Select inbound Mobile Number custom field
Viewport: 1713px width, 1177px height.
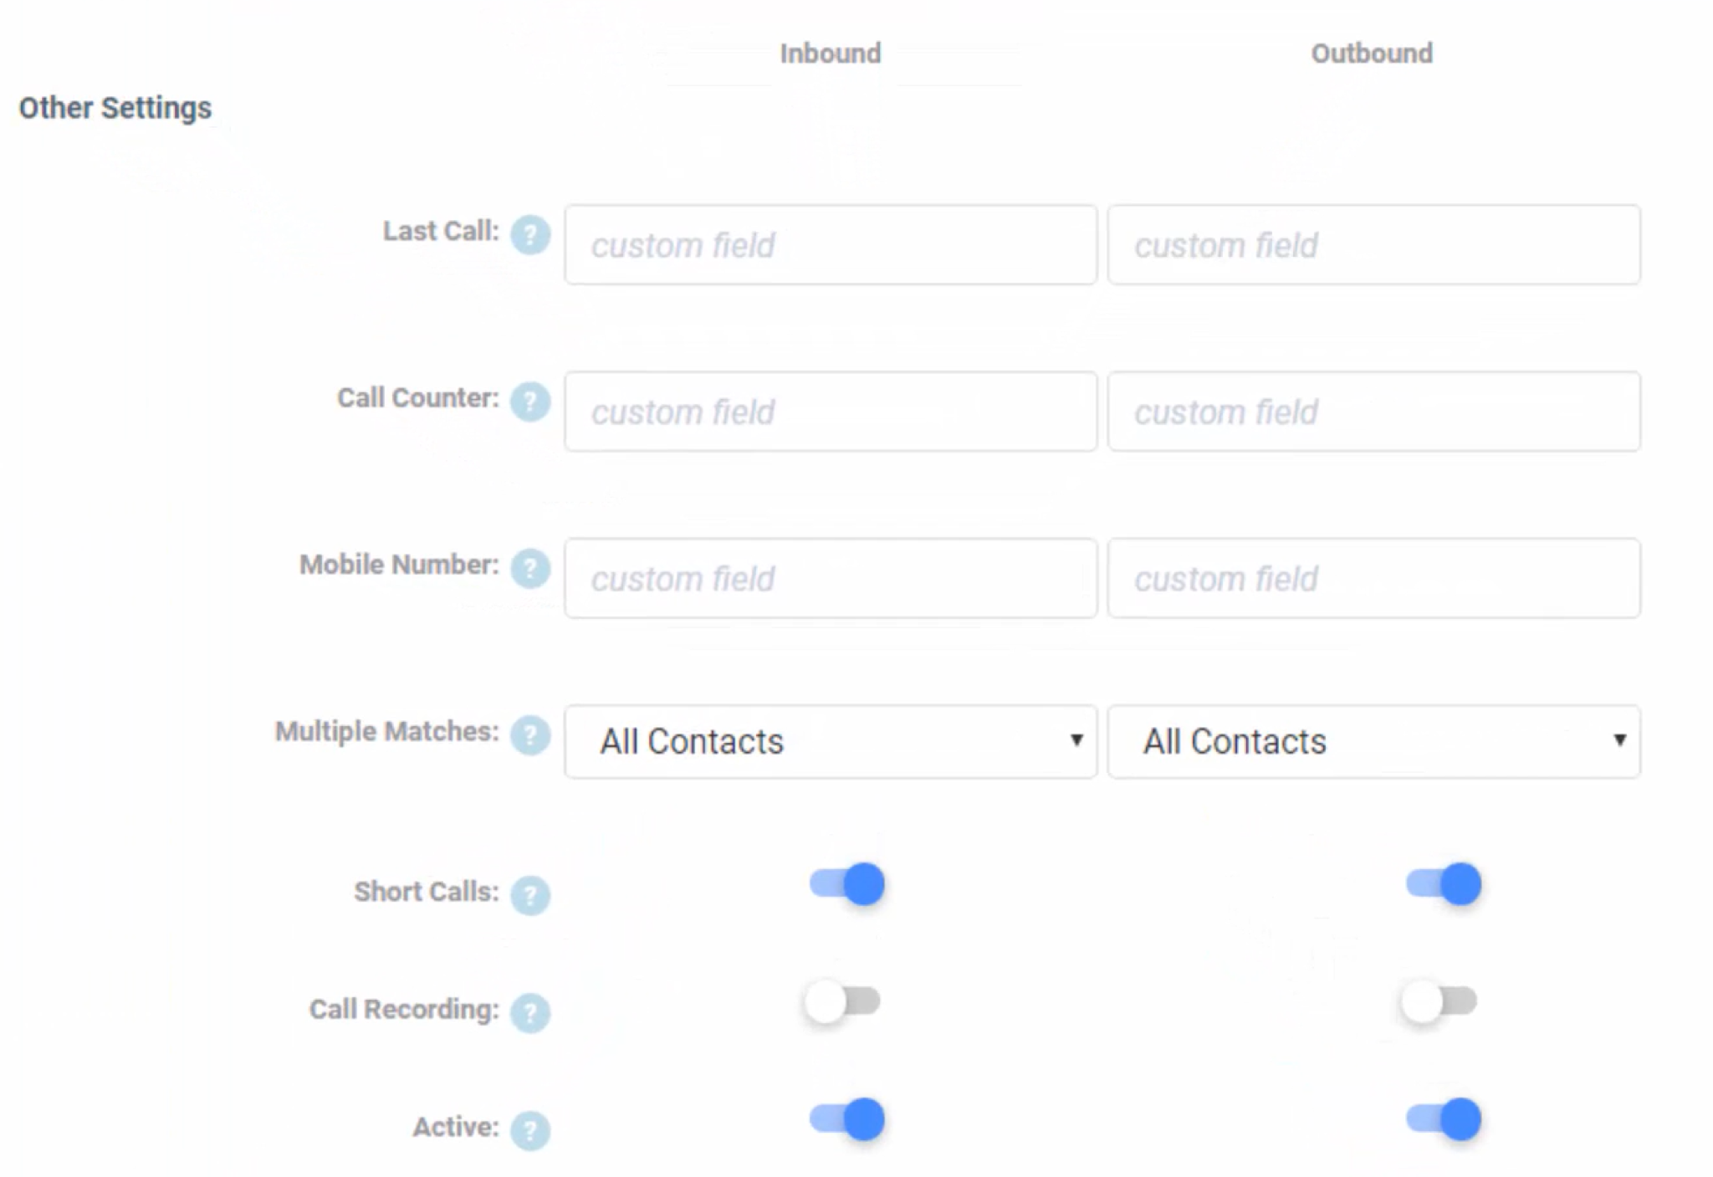click(x=831, y=578)
